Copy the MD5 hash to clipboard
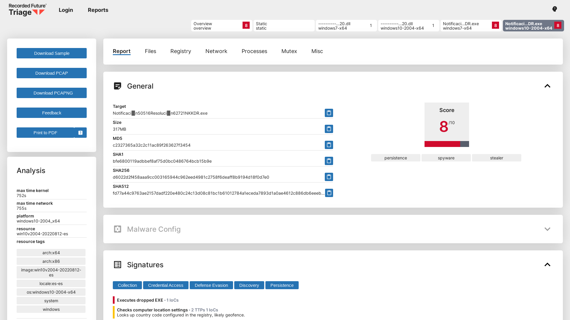Viewport: 570px width, 320px height. (329, 145)
